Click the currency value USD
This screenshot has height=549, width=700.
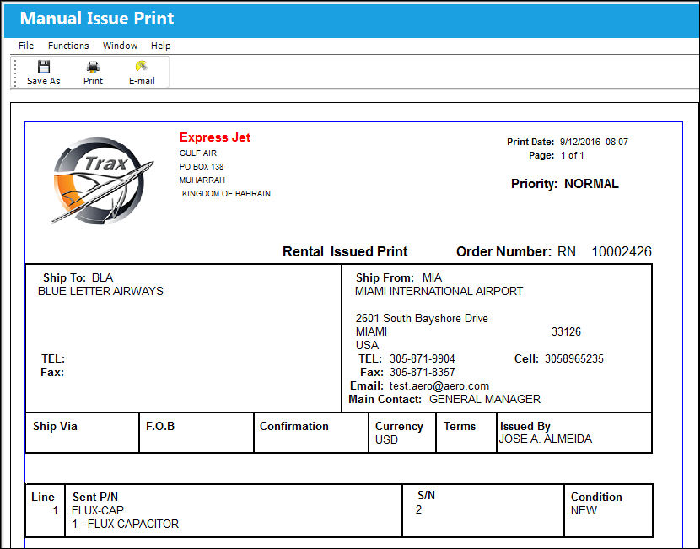pyautogui.click(x=386, y=439)
